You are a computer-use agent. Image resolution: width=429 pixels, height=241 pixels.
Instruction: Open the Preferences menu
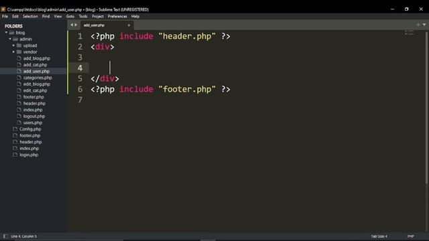click(117, 16)
